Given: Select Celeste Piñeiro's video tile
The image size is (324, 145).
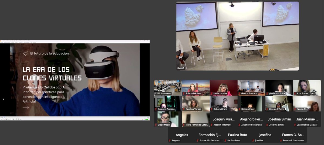Looking at the screenshot, I should coord(279,104).
